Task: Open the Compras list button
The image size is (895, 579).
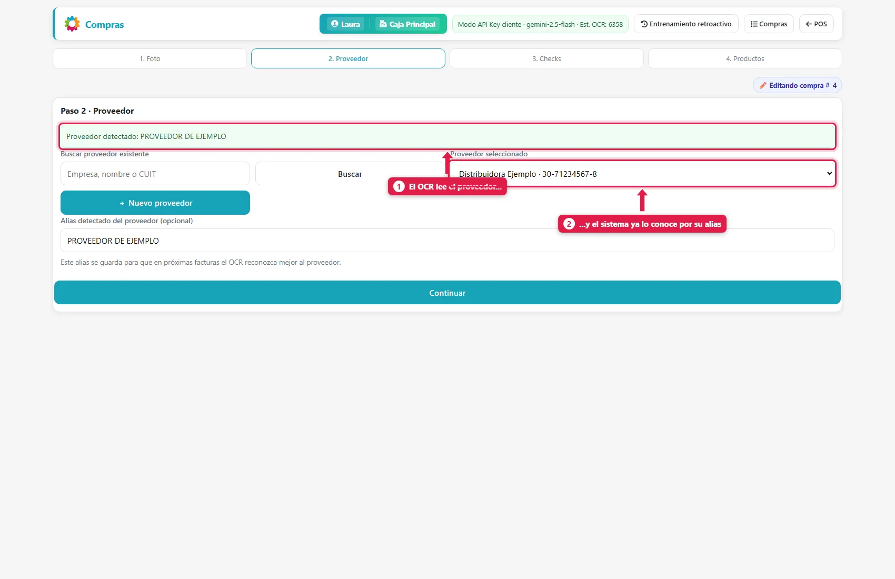Action: tap(769, 24)
